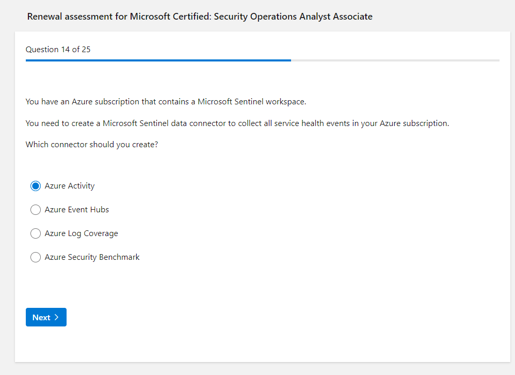Click the word "Next" on the blue button

(x=41, y=317)
